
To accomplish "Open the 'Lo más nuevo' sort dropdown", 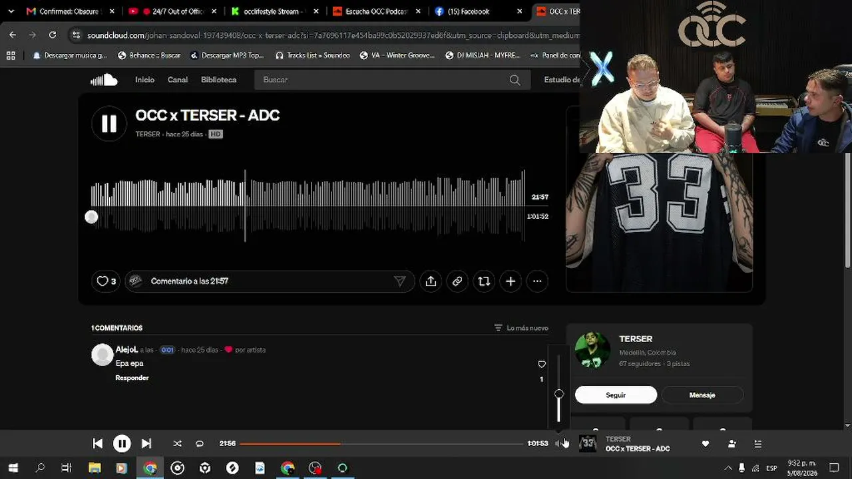I will coord(521,328).
